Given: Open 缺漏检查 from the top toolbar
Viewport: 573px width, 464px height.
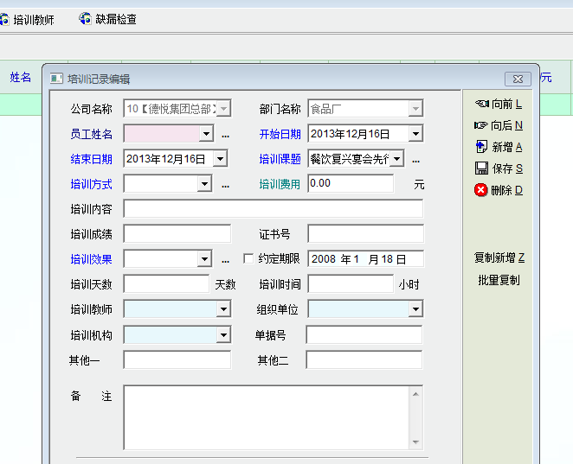Looking at the screenshot, I should point(108,19).
